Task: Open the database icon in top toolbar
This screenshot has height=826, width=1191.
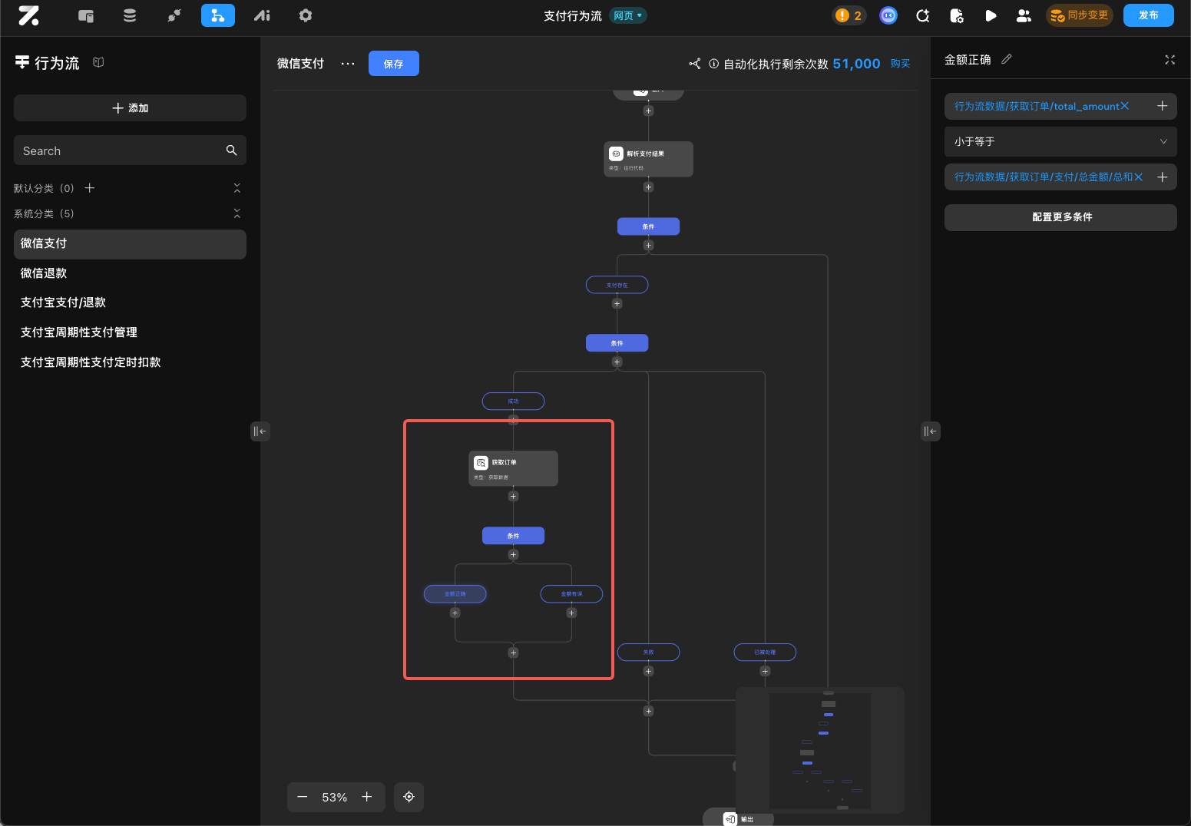Action: (x=130, y=15)
